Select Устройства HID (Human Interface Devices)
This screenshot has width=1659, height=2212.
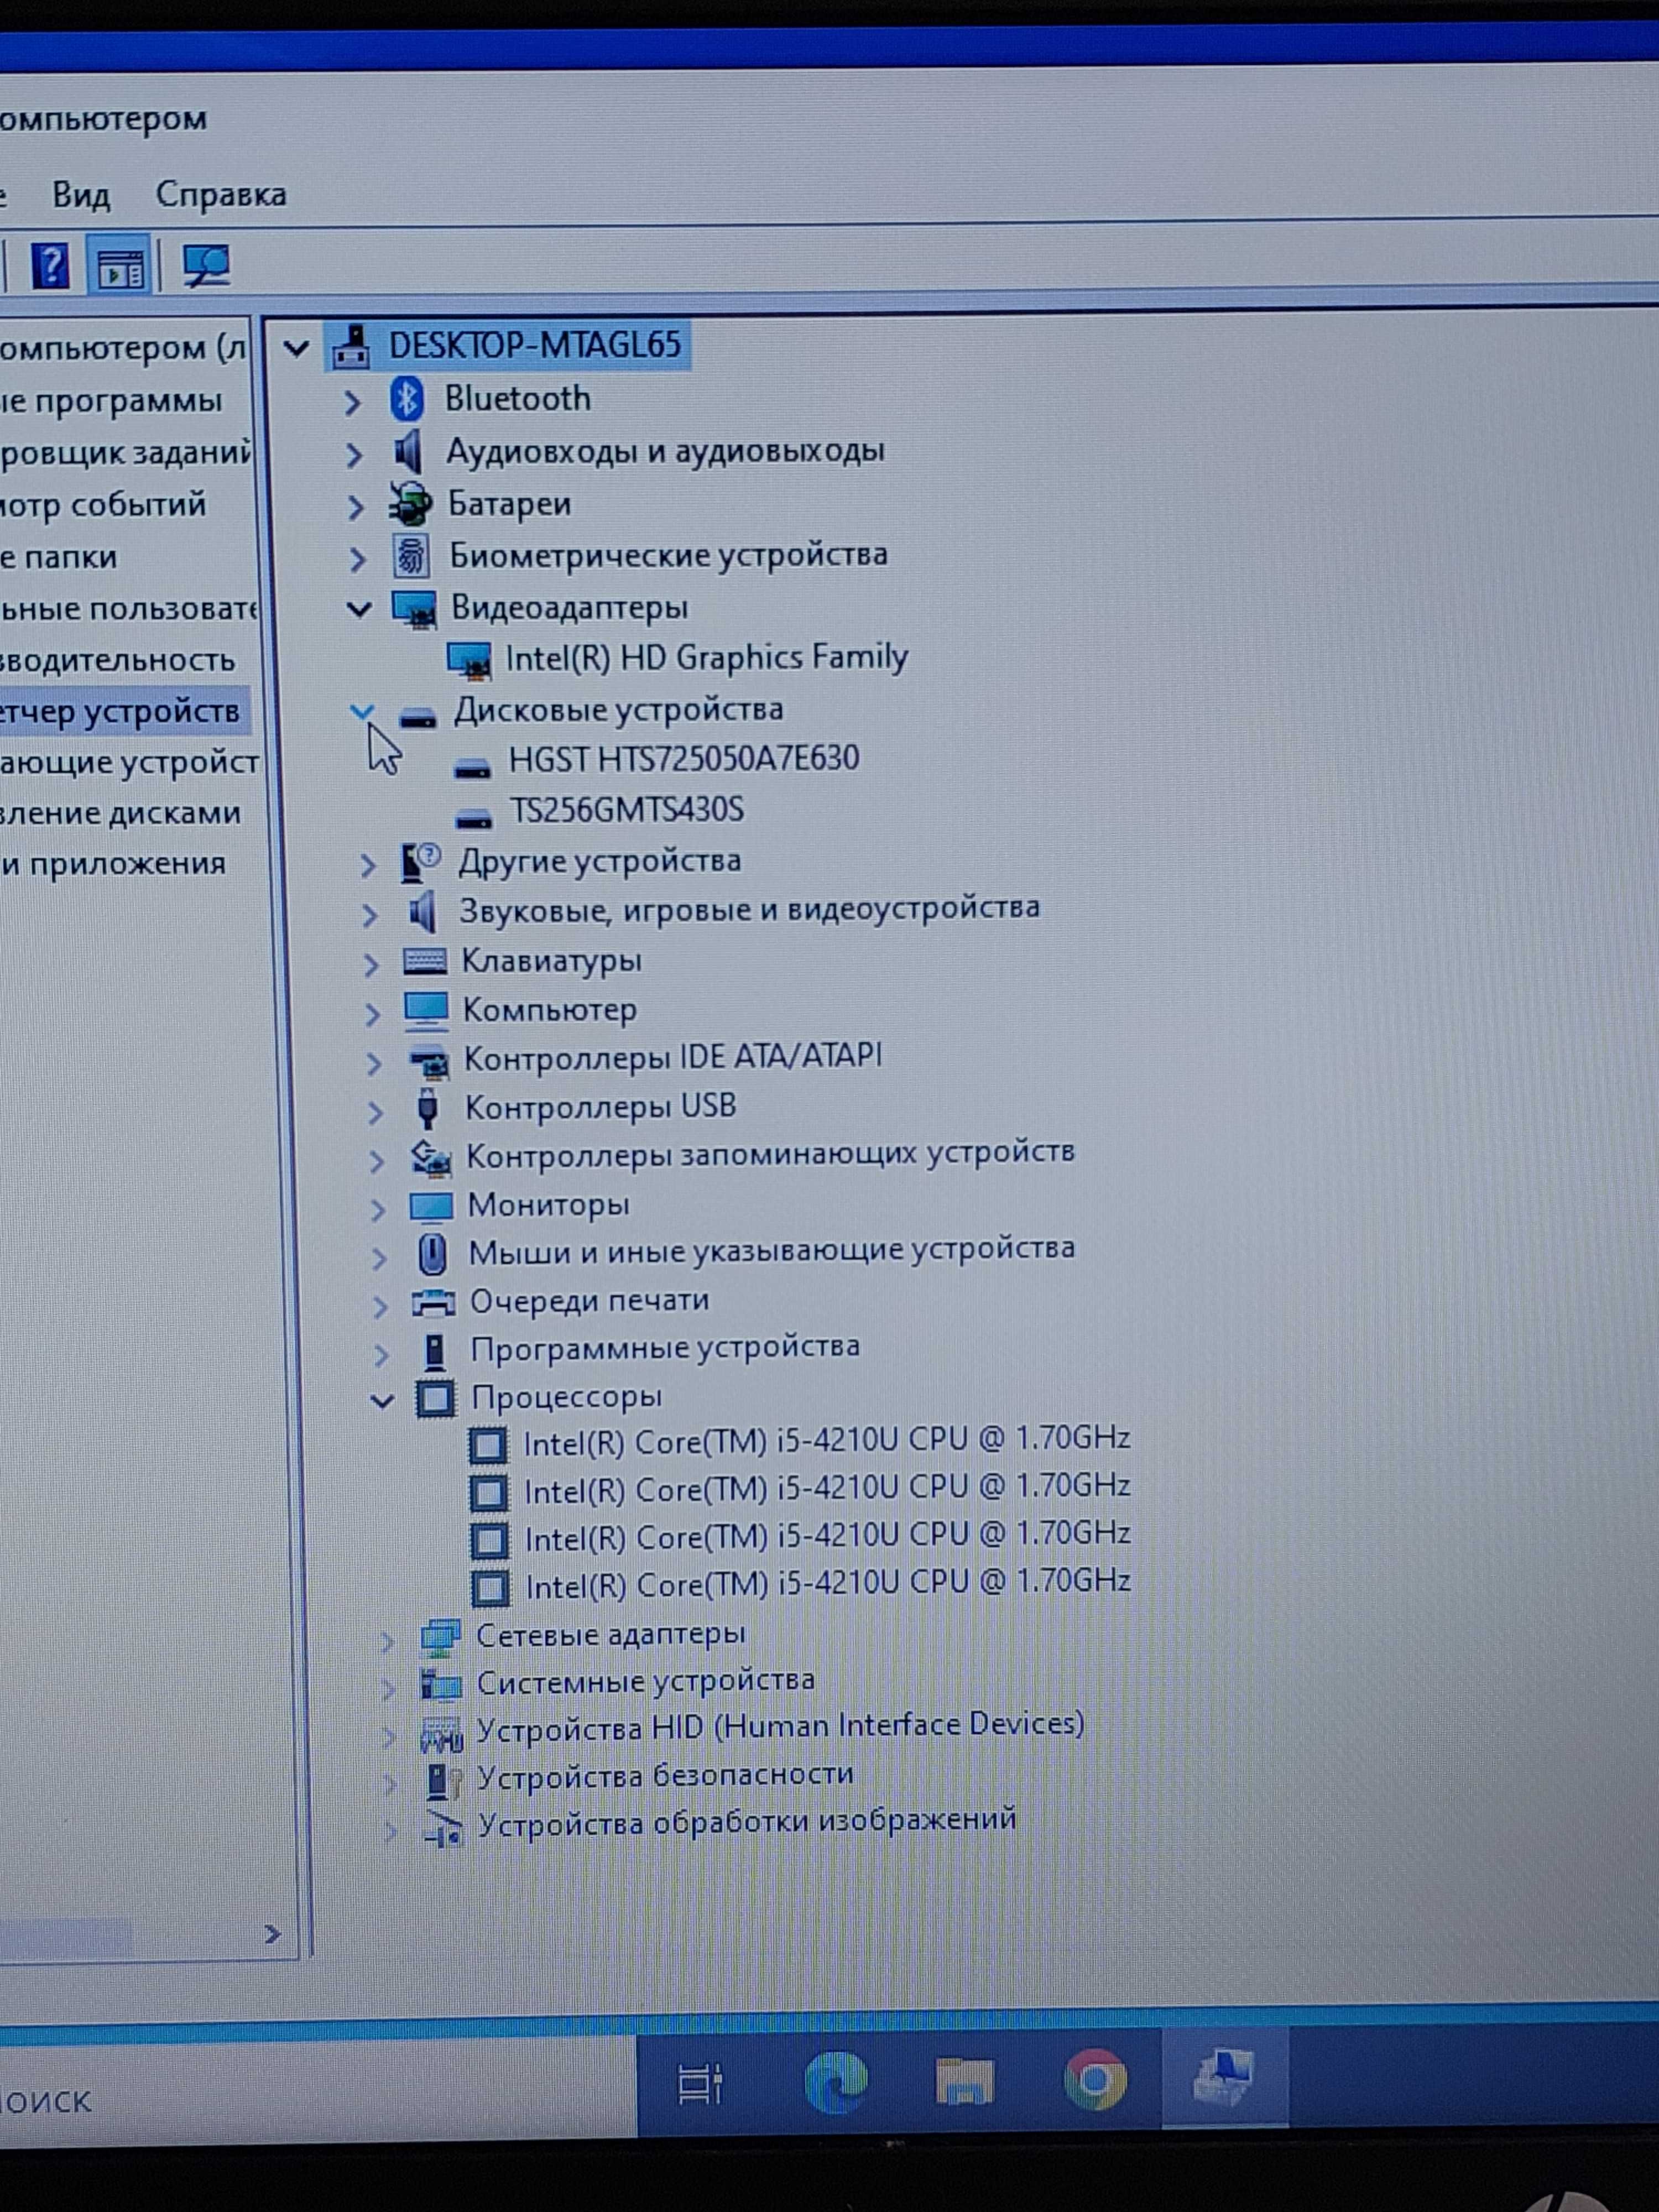(780, 1728)
